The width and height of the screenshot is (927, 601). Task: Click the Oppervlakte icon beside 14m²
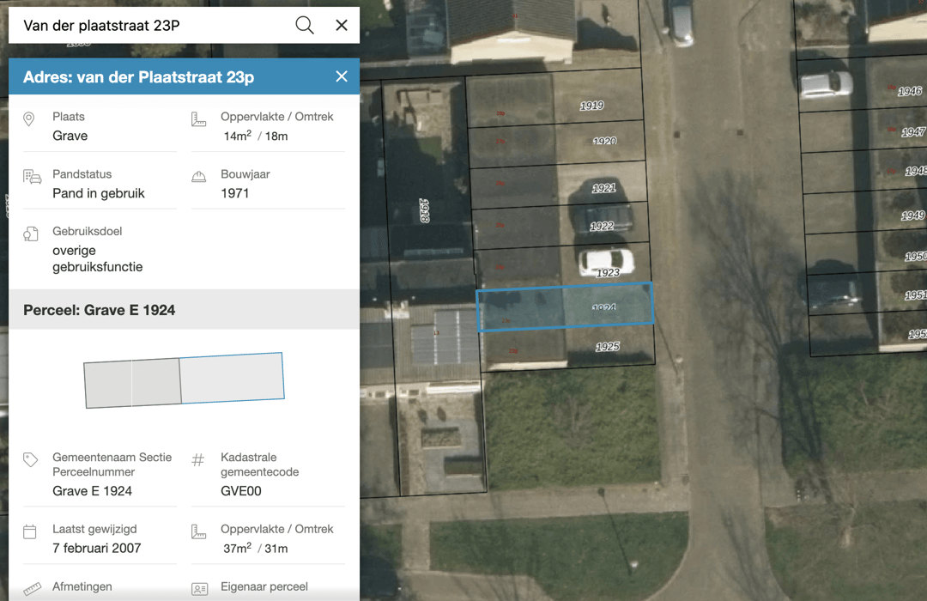click(198, 118)
